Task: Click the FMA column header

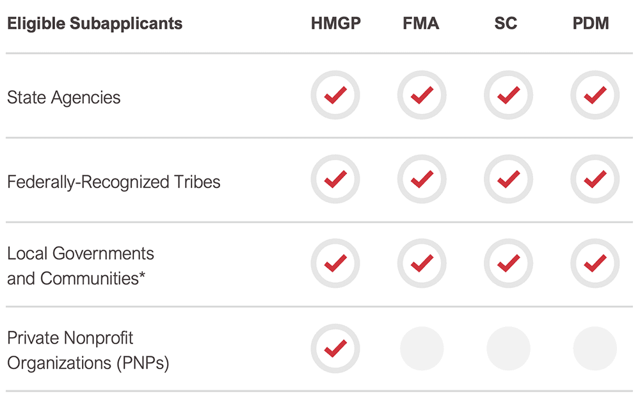Action: [421, 23]
